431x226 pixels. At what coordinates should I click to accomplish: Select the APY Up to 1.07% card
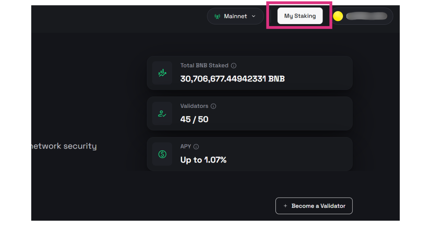(250, 154)
